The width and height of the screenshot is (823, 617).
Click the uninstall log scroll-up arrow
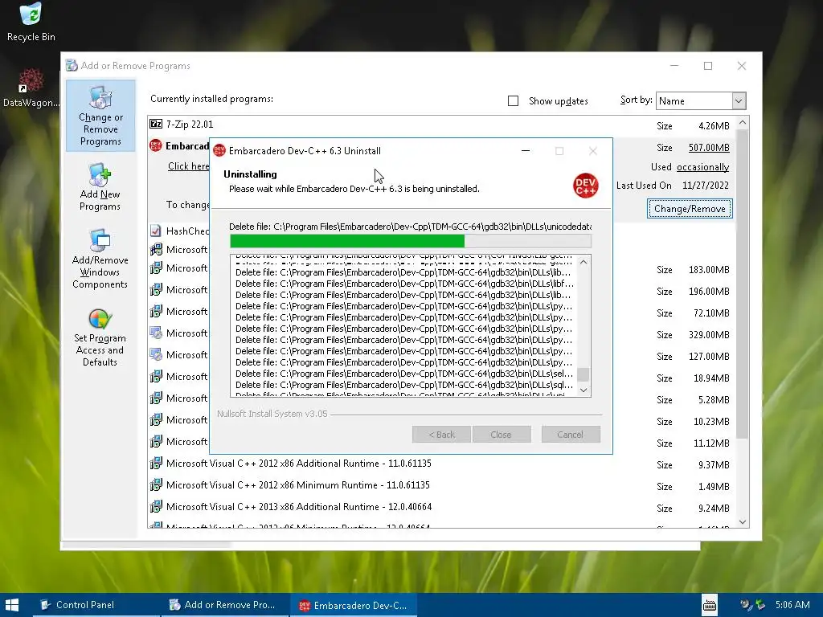coord(583,262)
